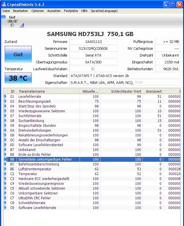Click the Drehzahl value Unbekannt
This screenshot has height=226, width=184.
coord(168,55)
